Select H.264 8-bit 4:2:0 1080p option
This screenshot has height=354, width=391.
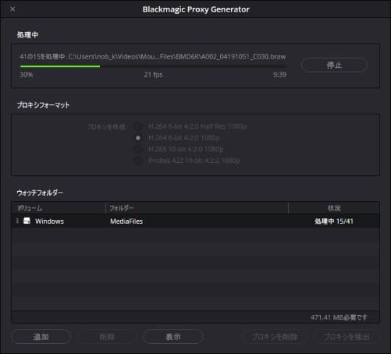tap(138, 138)
